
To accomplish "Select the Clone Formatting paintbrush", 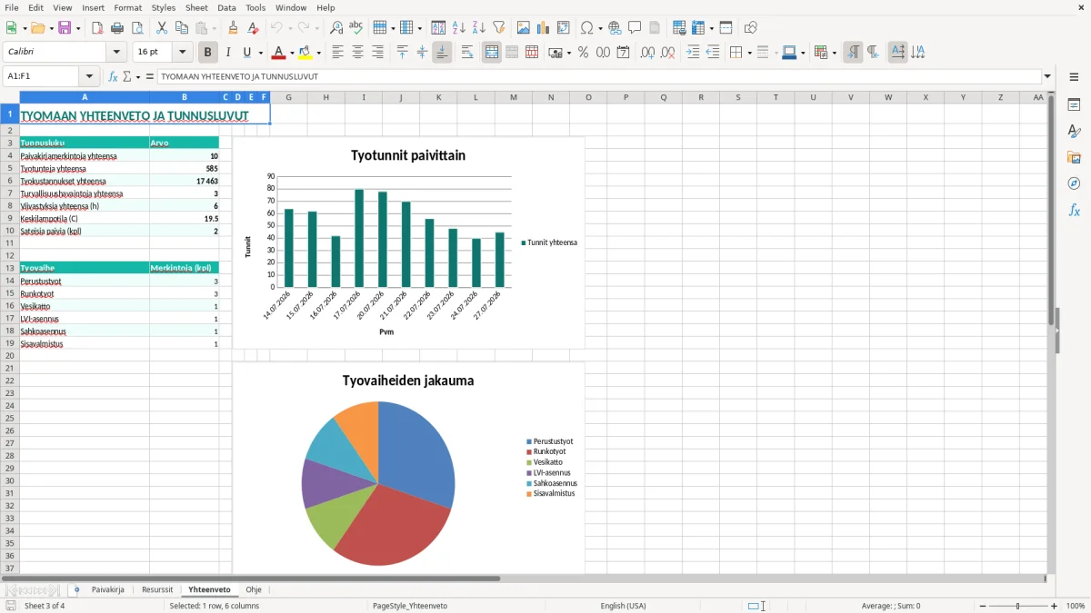I will click(234, 28).
